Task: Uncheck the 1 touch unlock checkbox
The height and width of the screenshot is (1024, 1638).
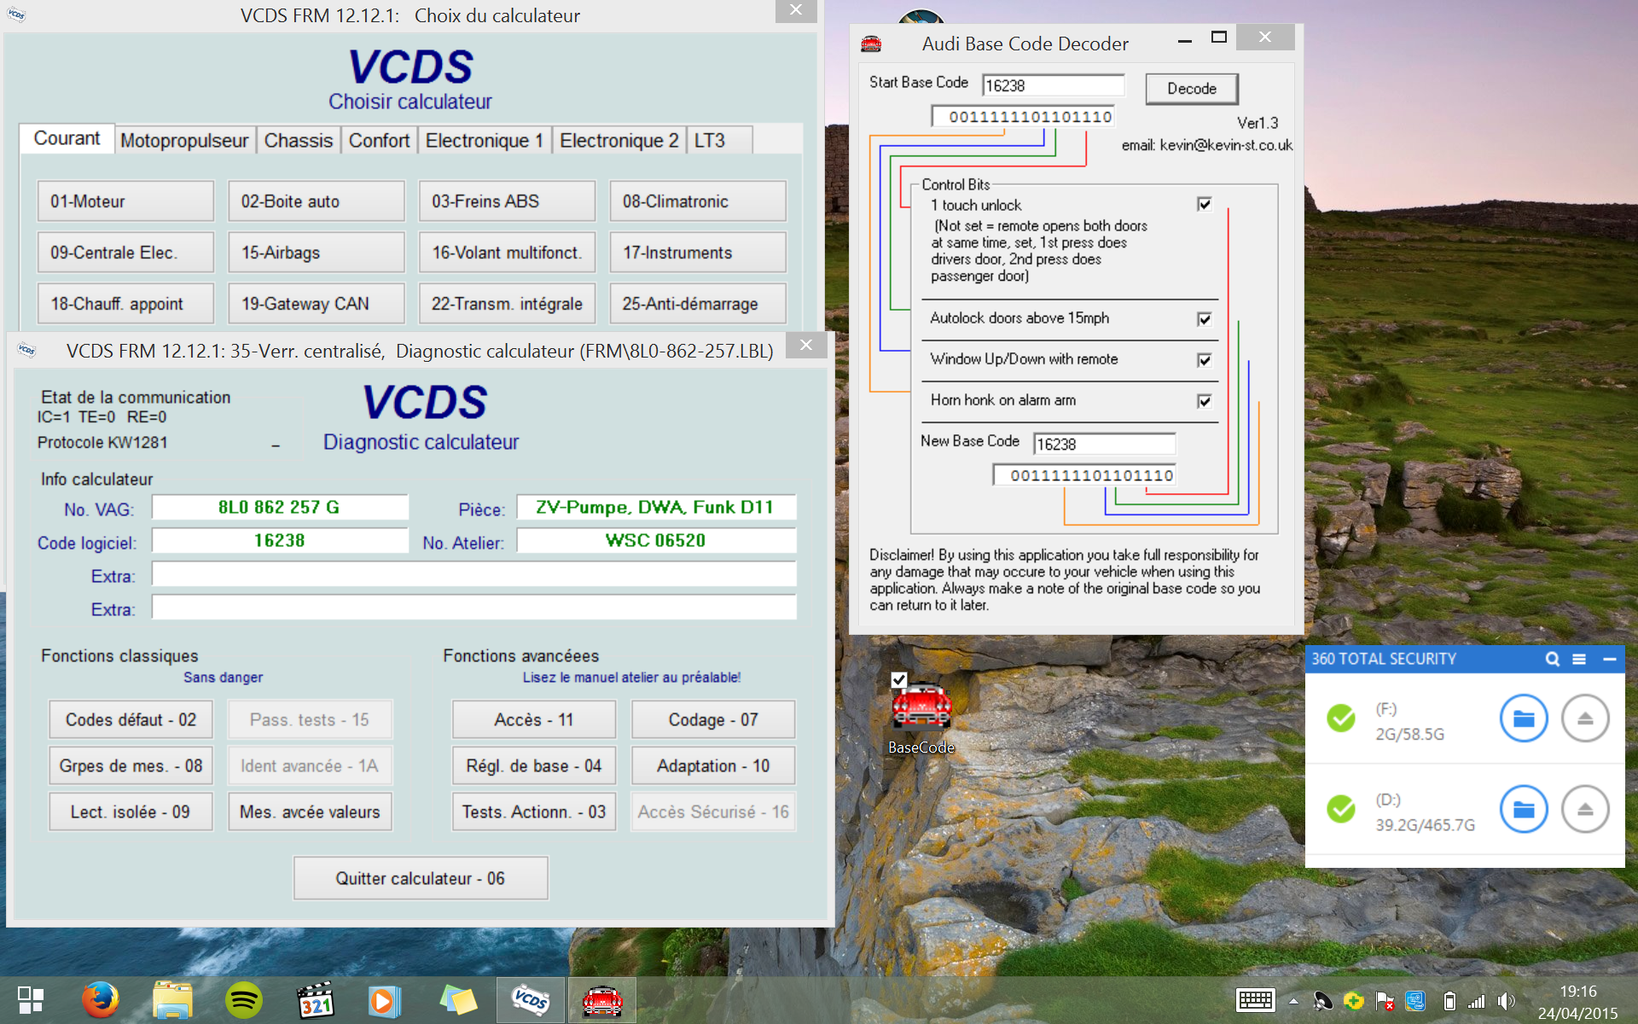Action: pyautogui.click(x=1204, y=204)
